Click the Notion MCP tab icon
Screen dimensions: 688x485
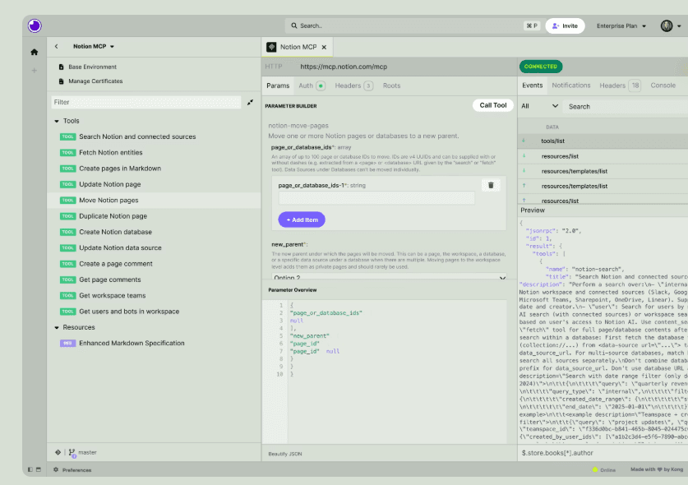pos(271,47)
